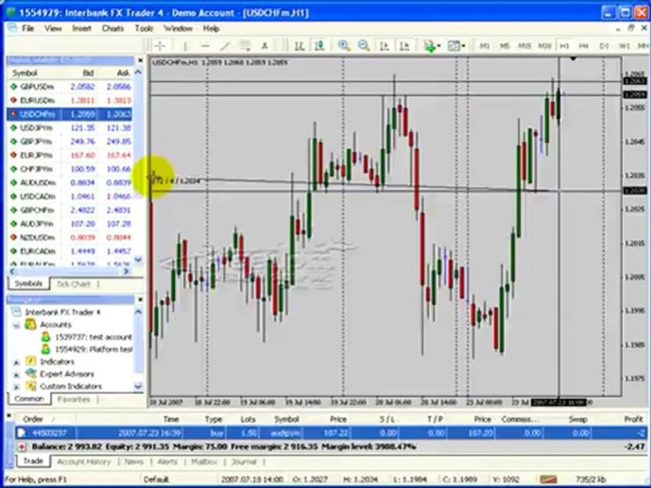Switch to the Account History tab
This screenshot has width=651, height=488.
click(84, 462)
